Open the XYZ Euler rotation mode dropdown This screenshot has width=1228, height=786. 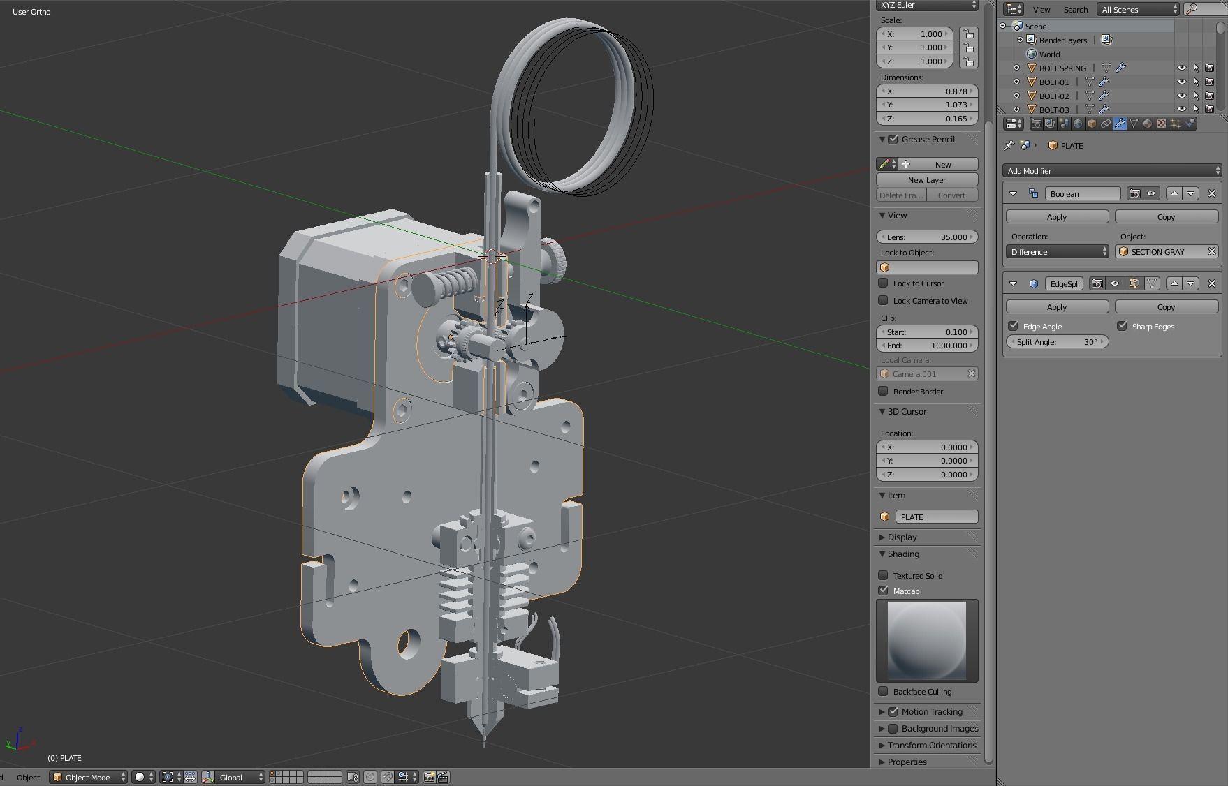pyautogui.click(x=927, y=5)
